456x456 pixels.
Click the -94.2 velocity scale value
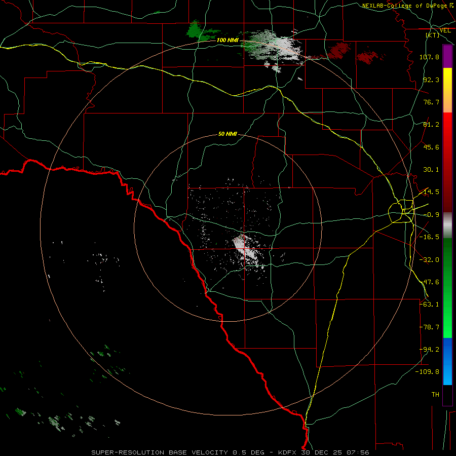pyautogui.click(x=429, y=350)
